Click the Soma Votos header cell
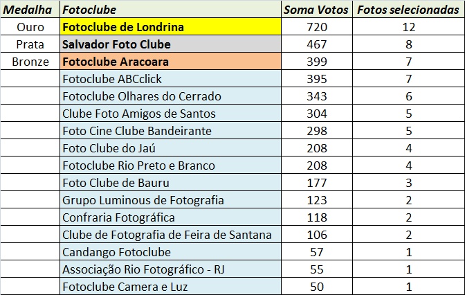 [x=317, y=9]
